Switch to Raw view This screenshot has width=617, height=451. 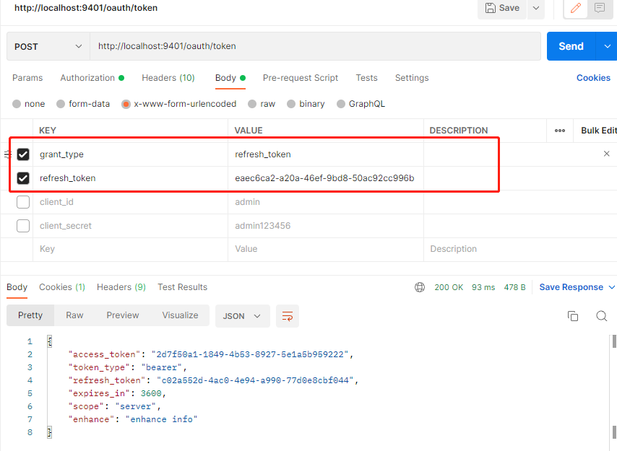click(x=74, y=315)
